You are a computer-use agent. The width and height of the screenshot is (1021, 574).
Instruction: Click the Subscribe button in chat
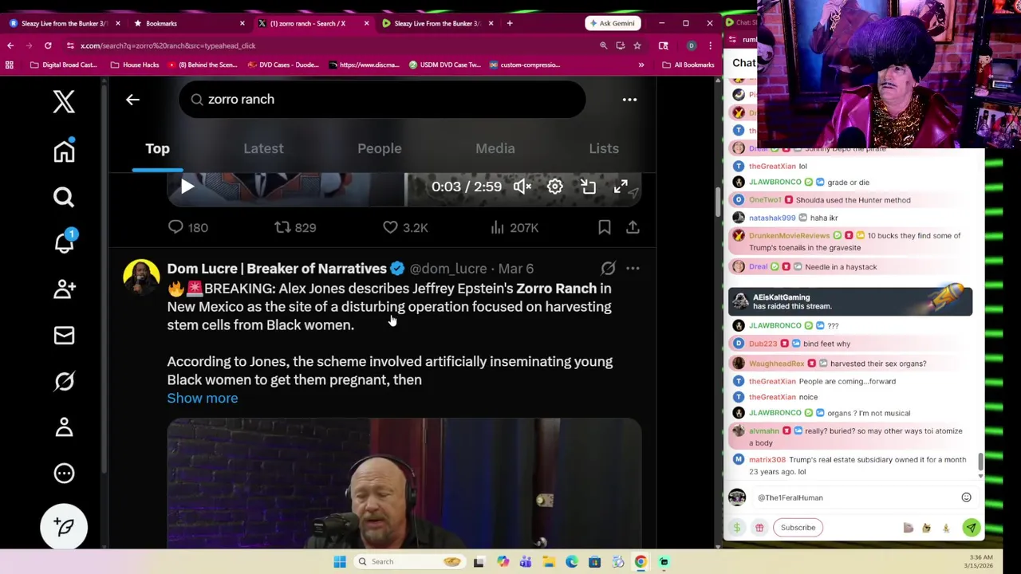click(798, 528)
